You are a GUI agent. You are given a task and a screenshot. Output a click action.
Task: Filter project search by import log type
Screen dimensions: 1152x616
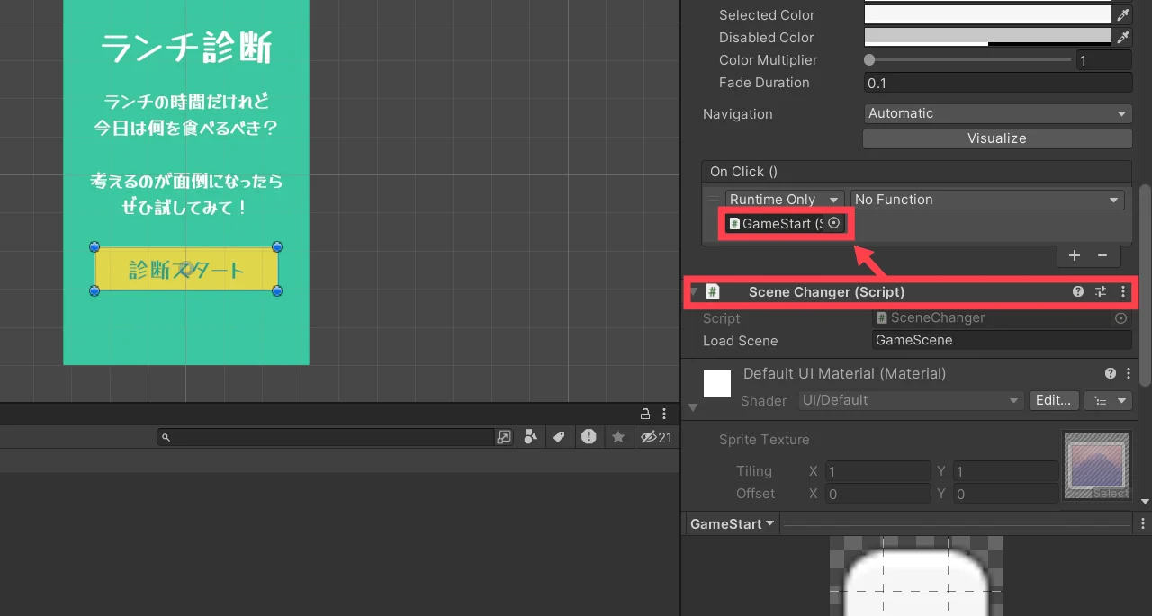point(589,437)
